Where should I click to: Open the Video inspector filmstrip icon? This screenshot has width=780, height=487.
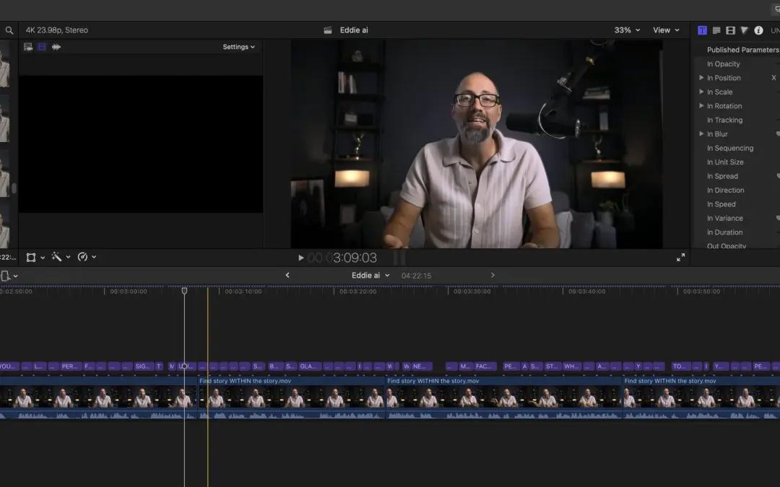click(x=730, y=30)
